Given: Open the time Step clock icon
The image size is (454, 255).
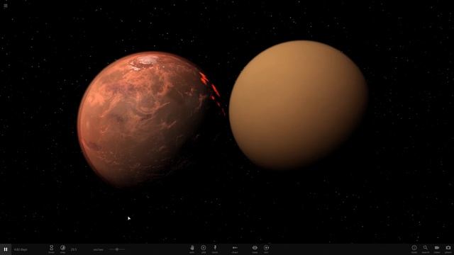Looking at the screenshot, I should pos(62,249).
